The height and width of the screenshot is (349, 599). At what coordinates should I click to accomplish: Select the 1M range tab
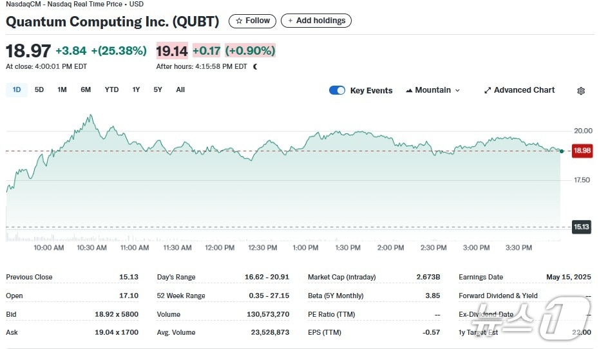coord(62,90)
